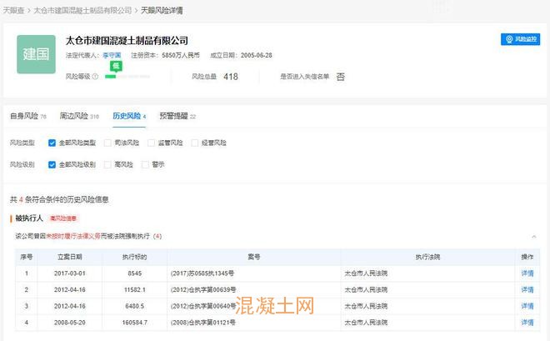
Task: Open 详情 for case (2017)苏0585执1345号
Action: pos(527,273)
